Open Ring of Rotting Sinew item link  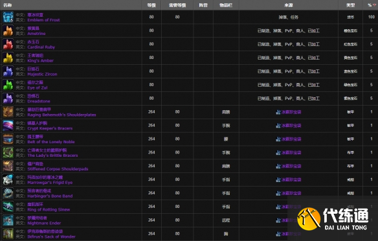click(x=49, y=209)
